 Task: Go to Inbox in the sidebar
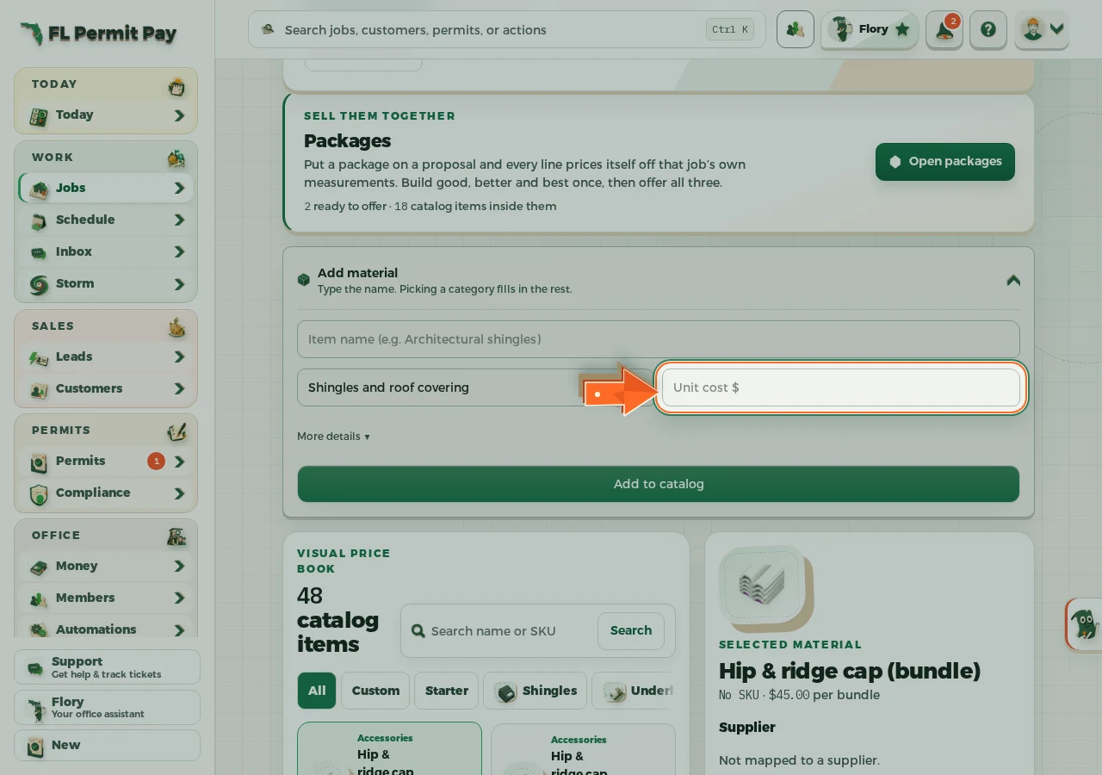(106, 251)
